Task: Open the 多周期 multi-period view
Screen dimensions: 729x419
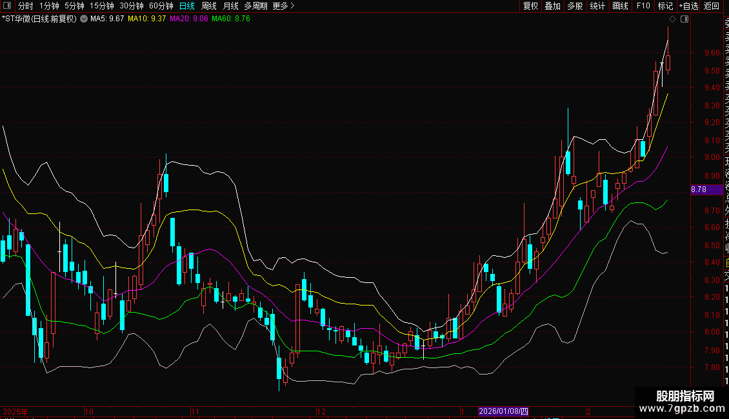Action: coord(255,6)
